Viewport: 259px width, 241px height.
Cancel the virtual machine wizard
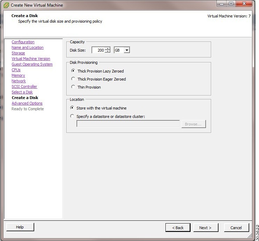click(x=236, y=228)
